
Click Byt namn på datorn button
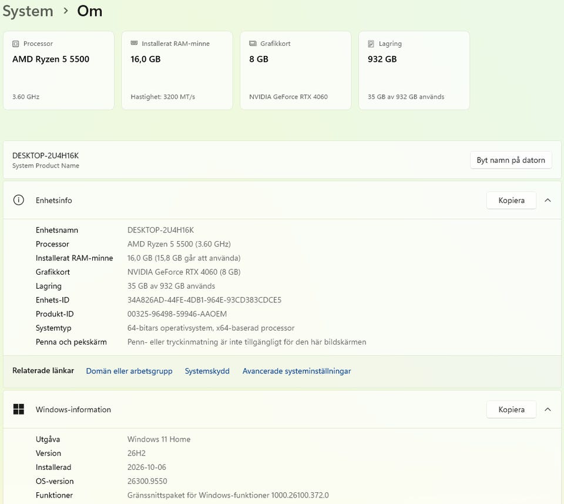click(511, 160)
